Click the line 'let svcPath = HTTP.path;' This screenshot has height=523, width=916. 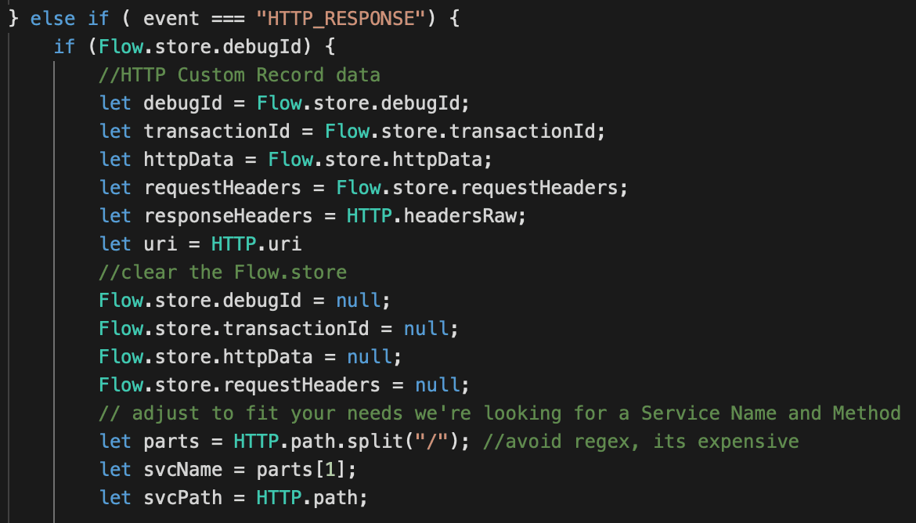click(233, 497)
